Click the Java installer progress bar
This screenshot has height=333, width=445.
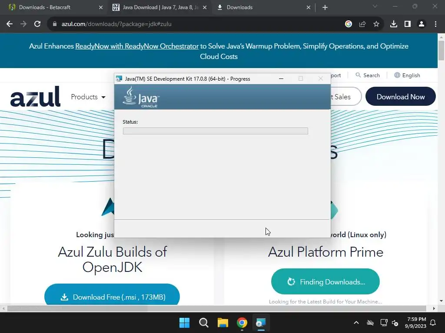point(216,131)
